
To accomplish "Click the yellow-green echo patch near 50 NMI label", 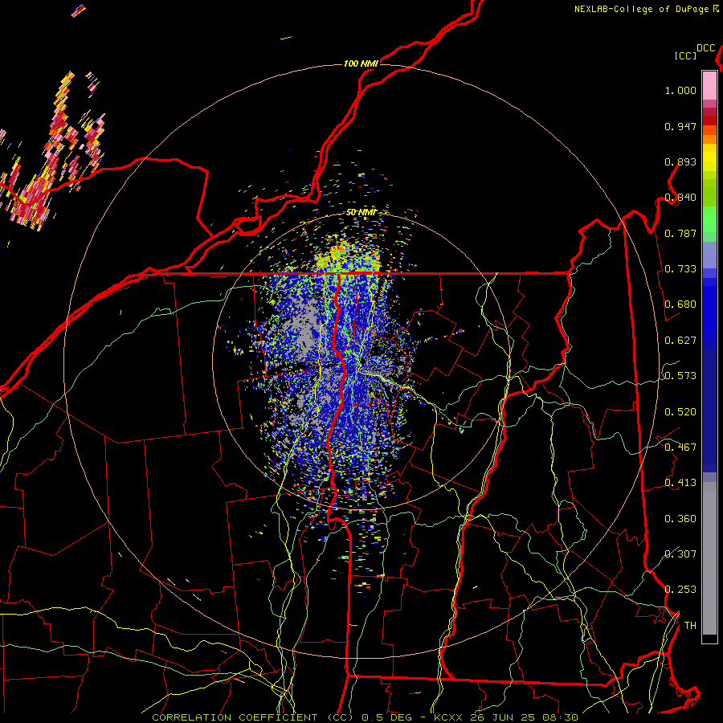I will (x=348, y=255).
